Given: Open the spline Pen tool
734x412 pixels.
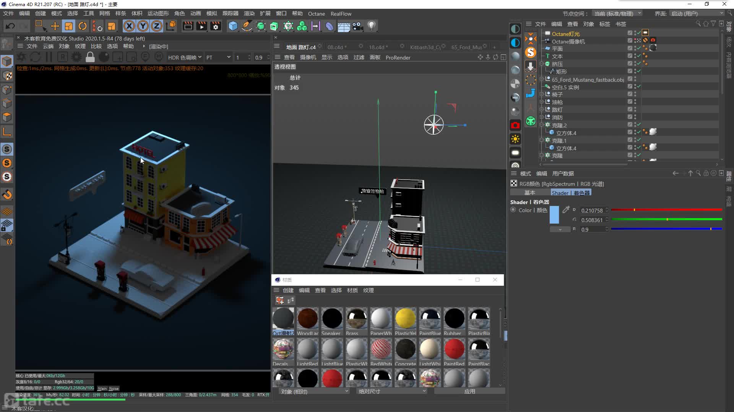Looking at the screenshot, I should pyautogui.click(x=247, y=26).
